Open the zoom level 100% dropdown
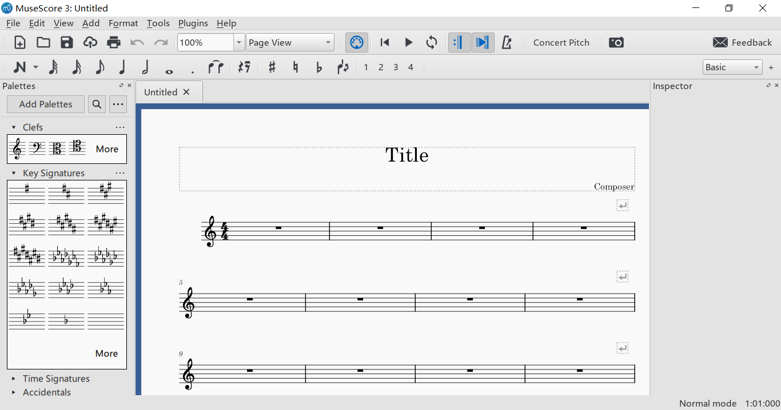Image resolution: width=781 pixels, height=410 pixels. coord(239,43)
